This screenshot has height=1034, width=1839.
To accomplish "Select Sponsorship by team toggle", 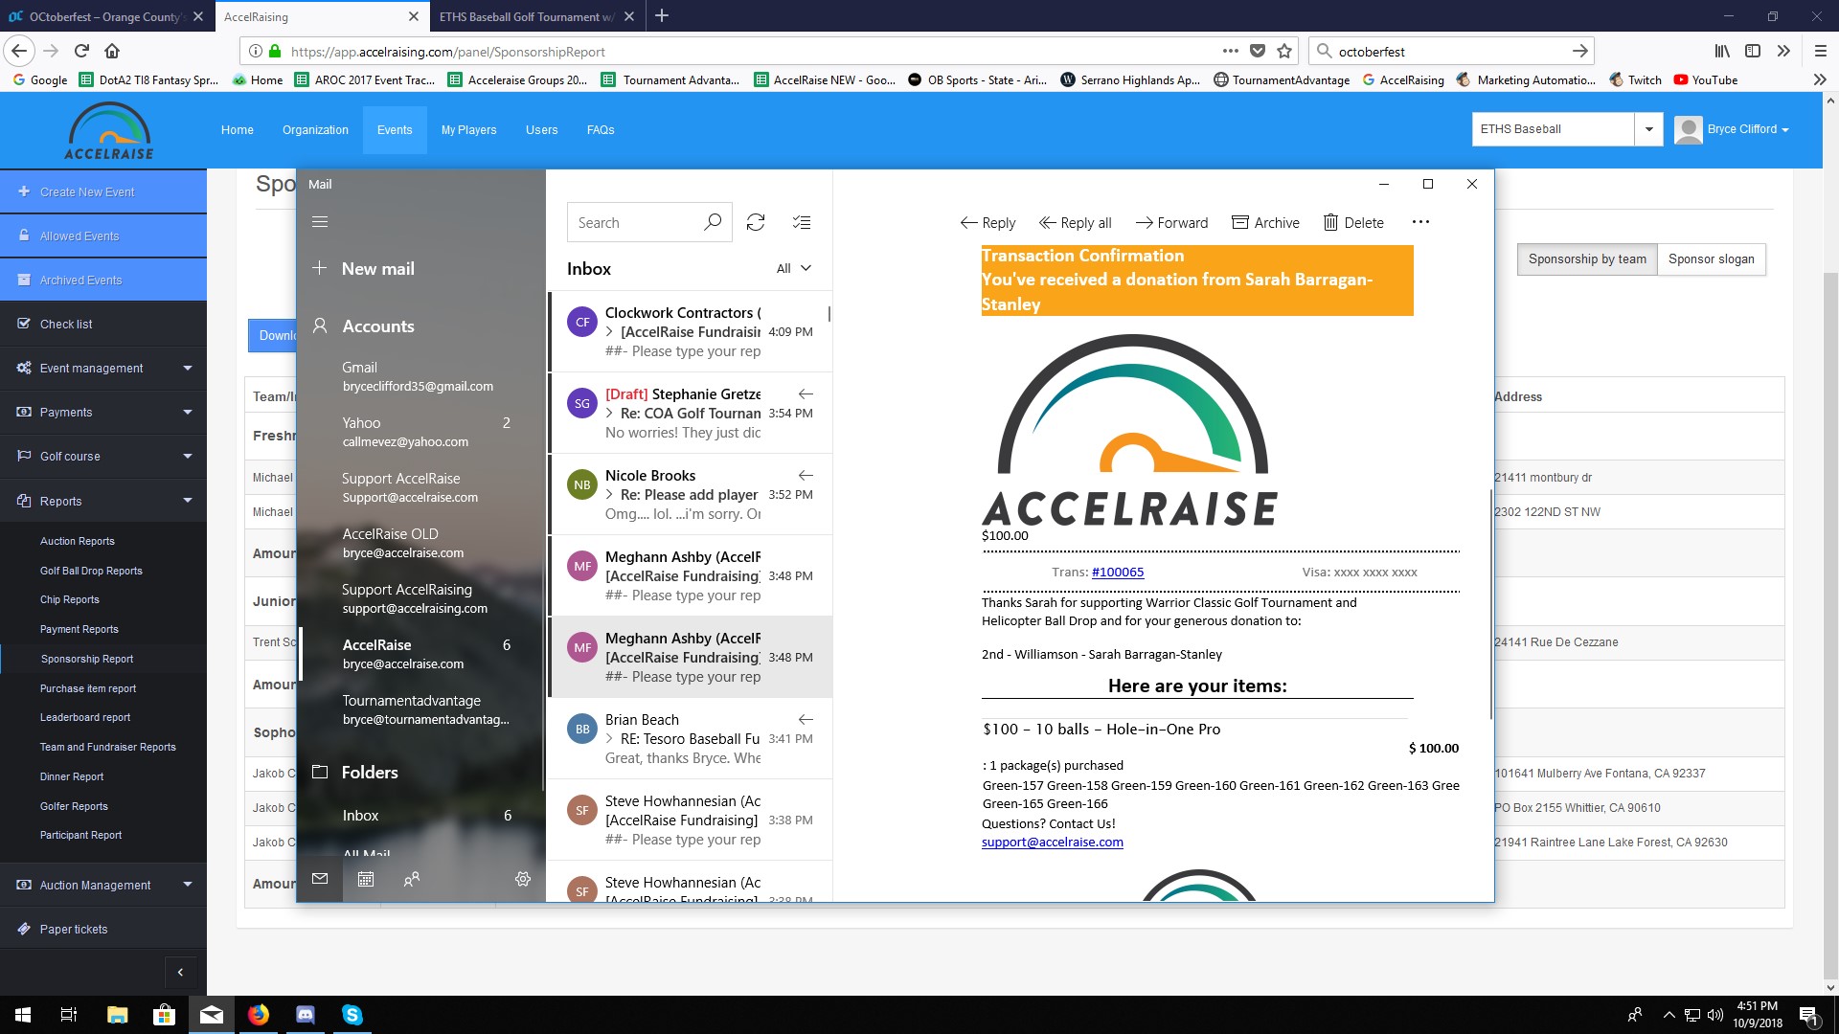I will click(1587, 258).
